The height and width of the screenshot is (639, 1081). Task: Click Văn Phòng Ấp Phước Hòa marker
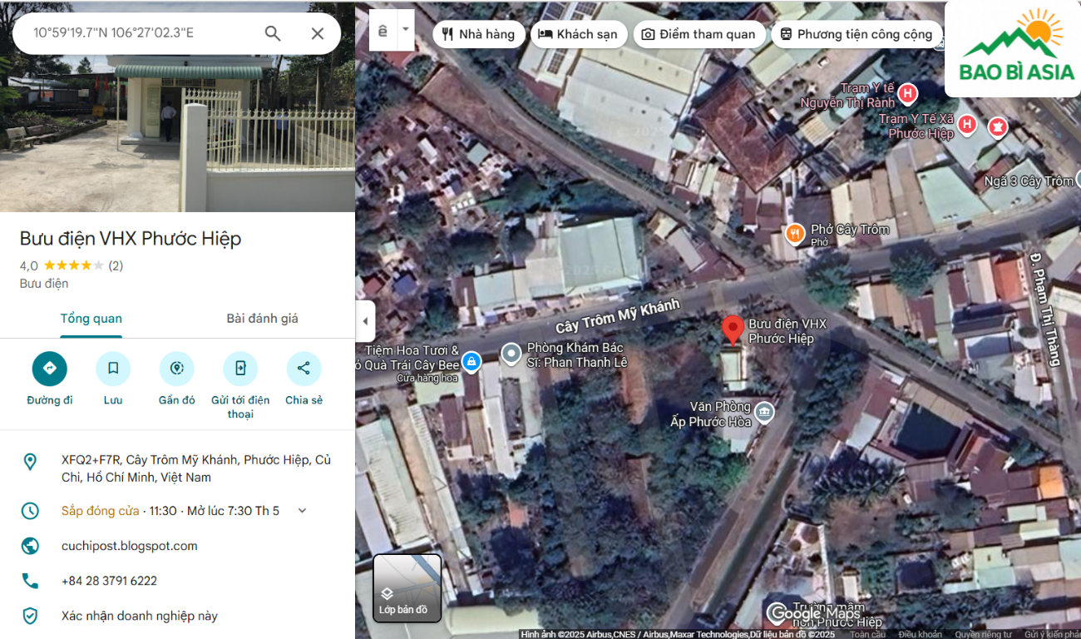coord(763,411)
